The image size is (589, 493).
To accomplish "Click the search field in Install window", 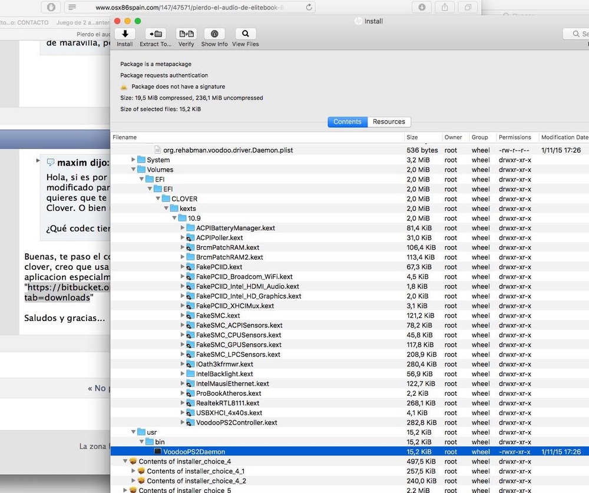I will click(576, 34).
